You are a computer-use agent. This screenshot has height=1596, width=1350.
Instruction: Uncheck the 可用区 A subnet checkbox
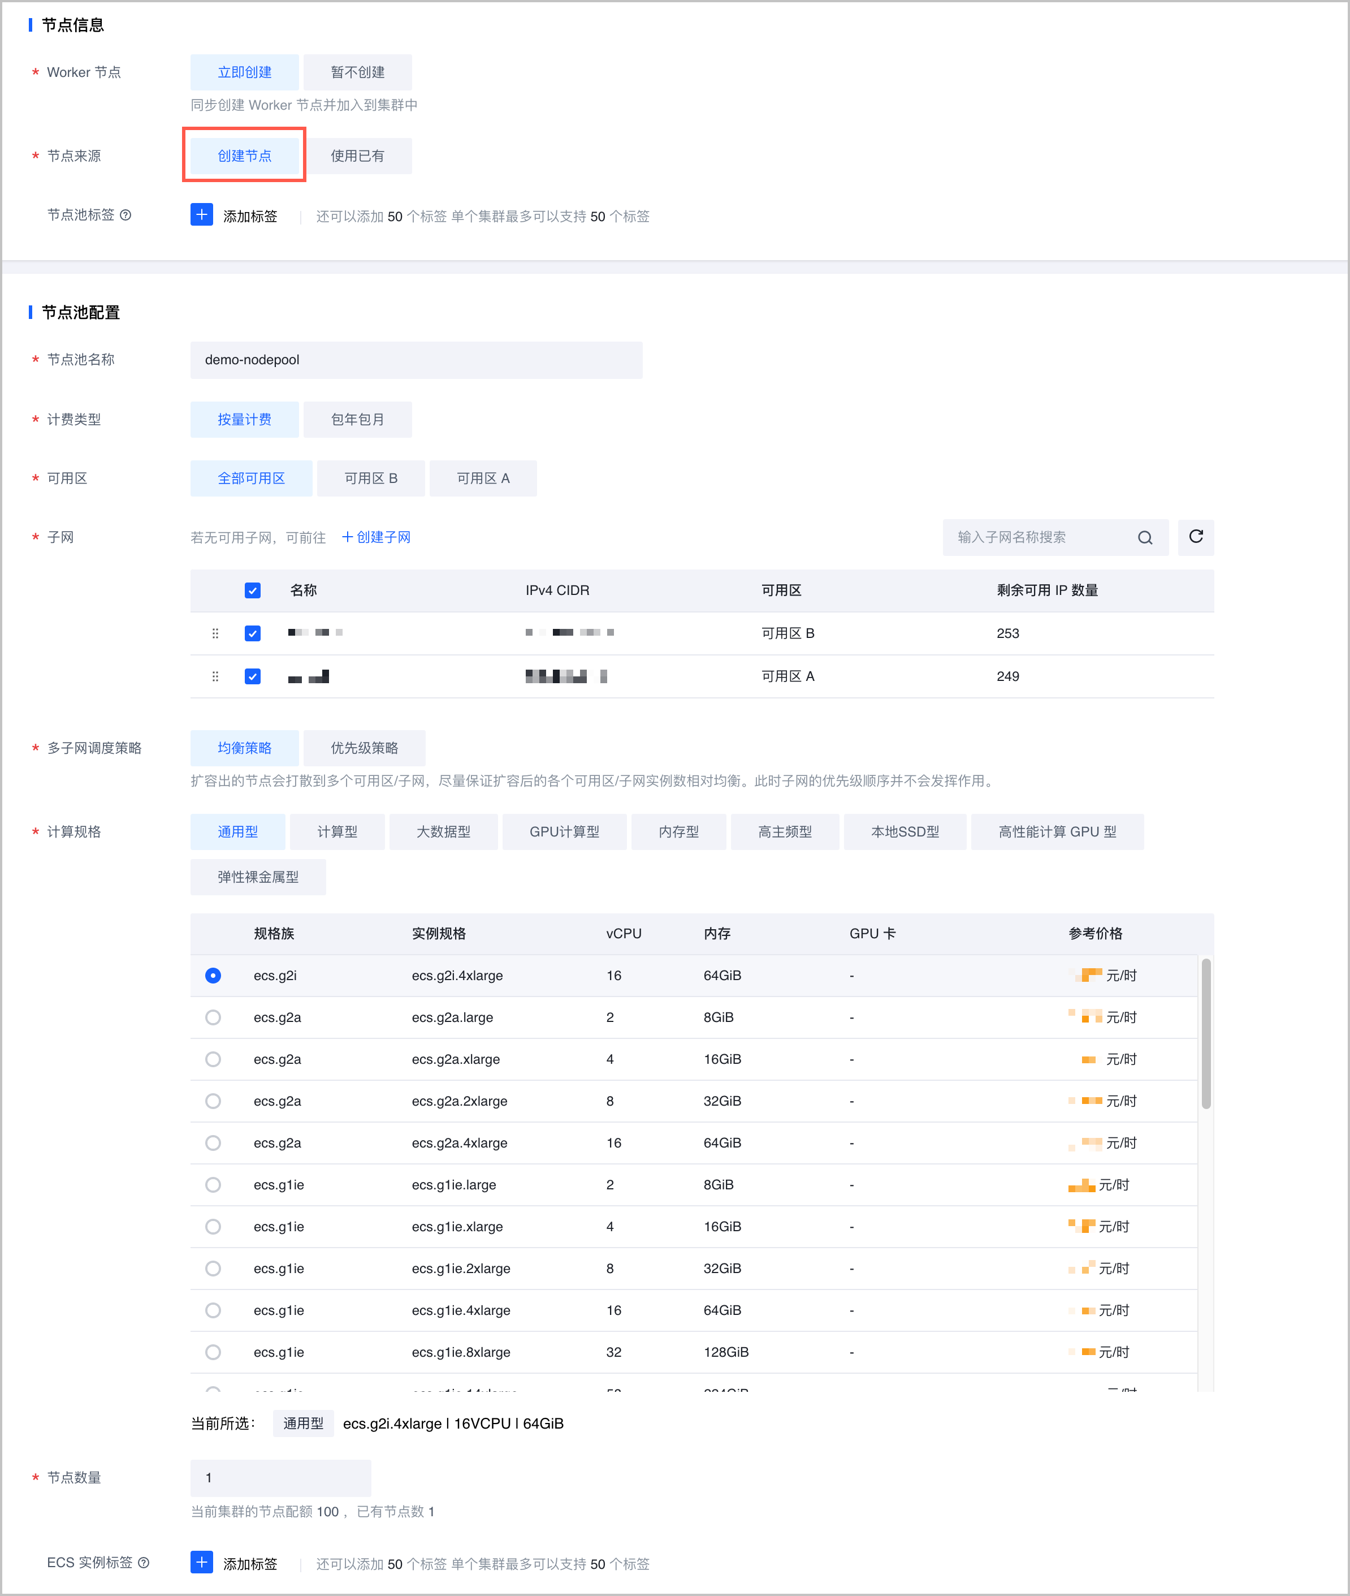[253, 676]
